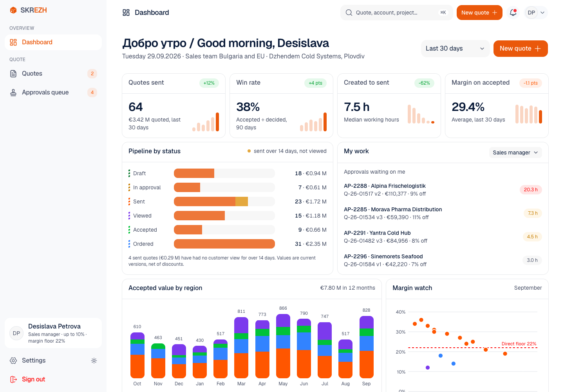Click the "Direct floor 22%" chart label

[519, 344]
